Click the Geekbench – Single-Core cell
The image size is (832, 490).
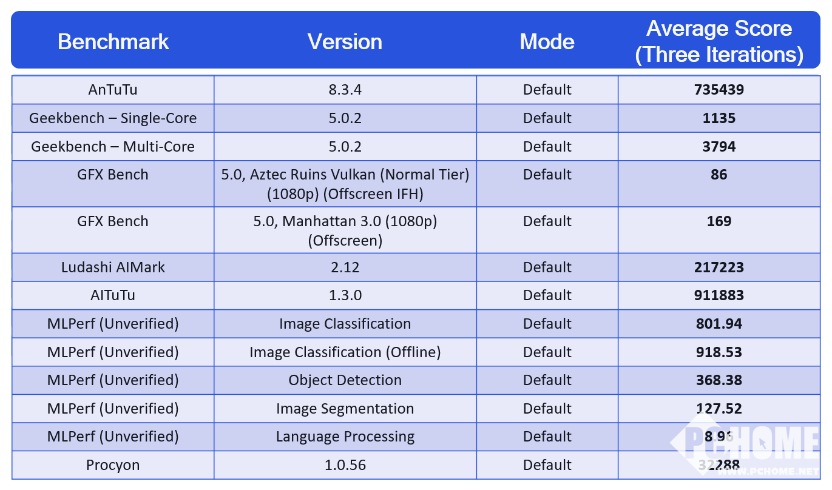113,118
